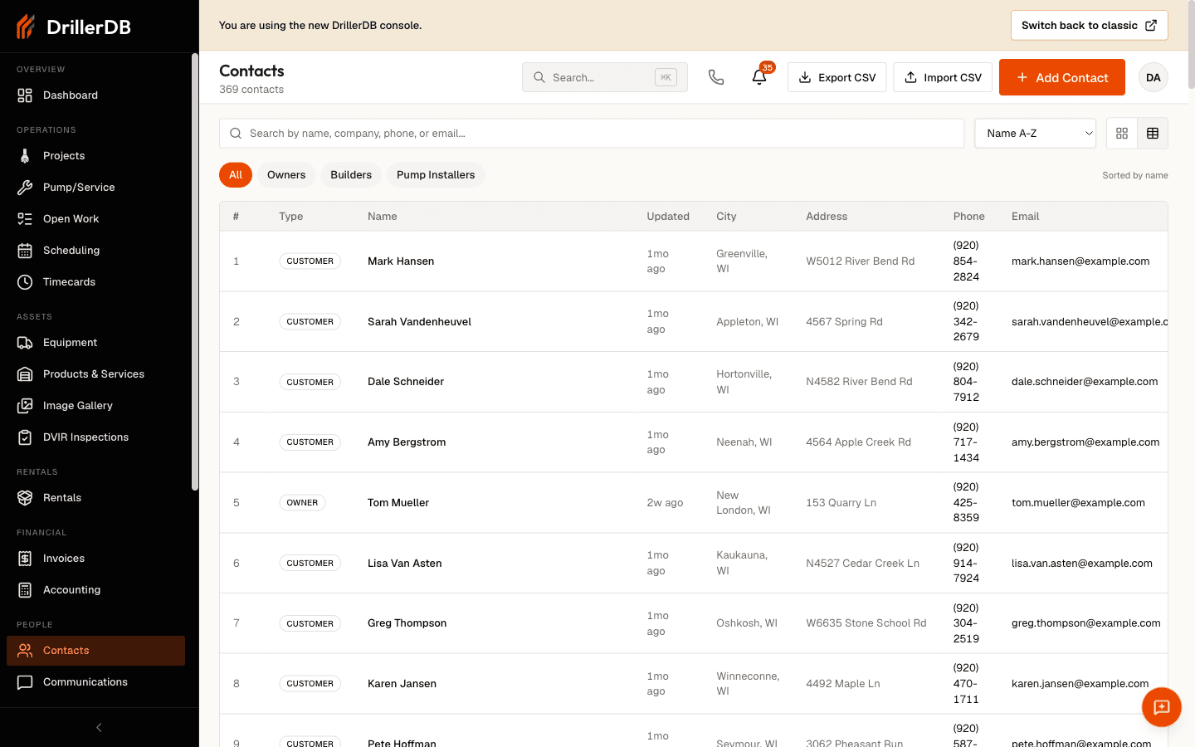
Task: Select the Pump Installers filter tab
Action: click(436, 174)
